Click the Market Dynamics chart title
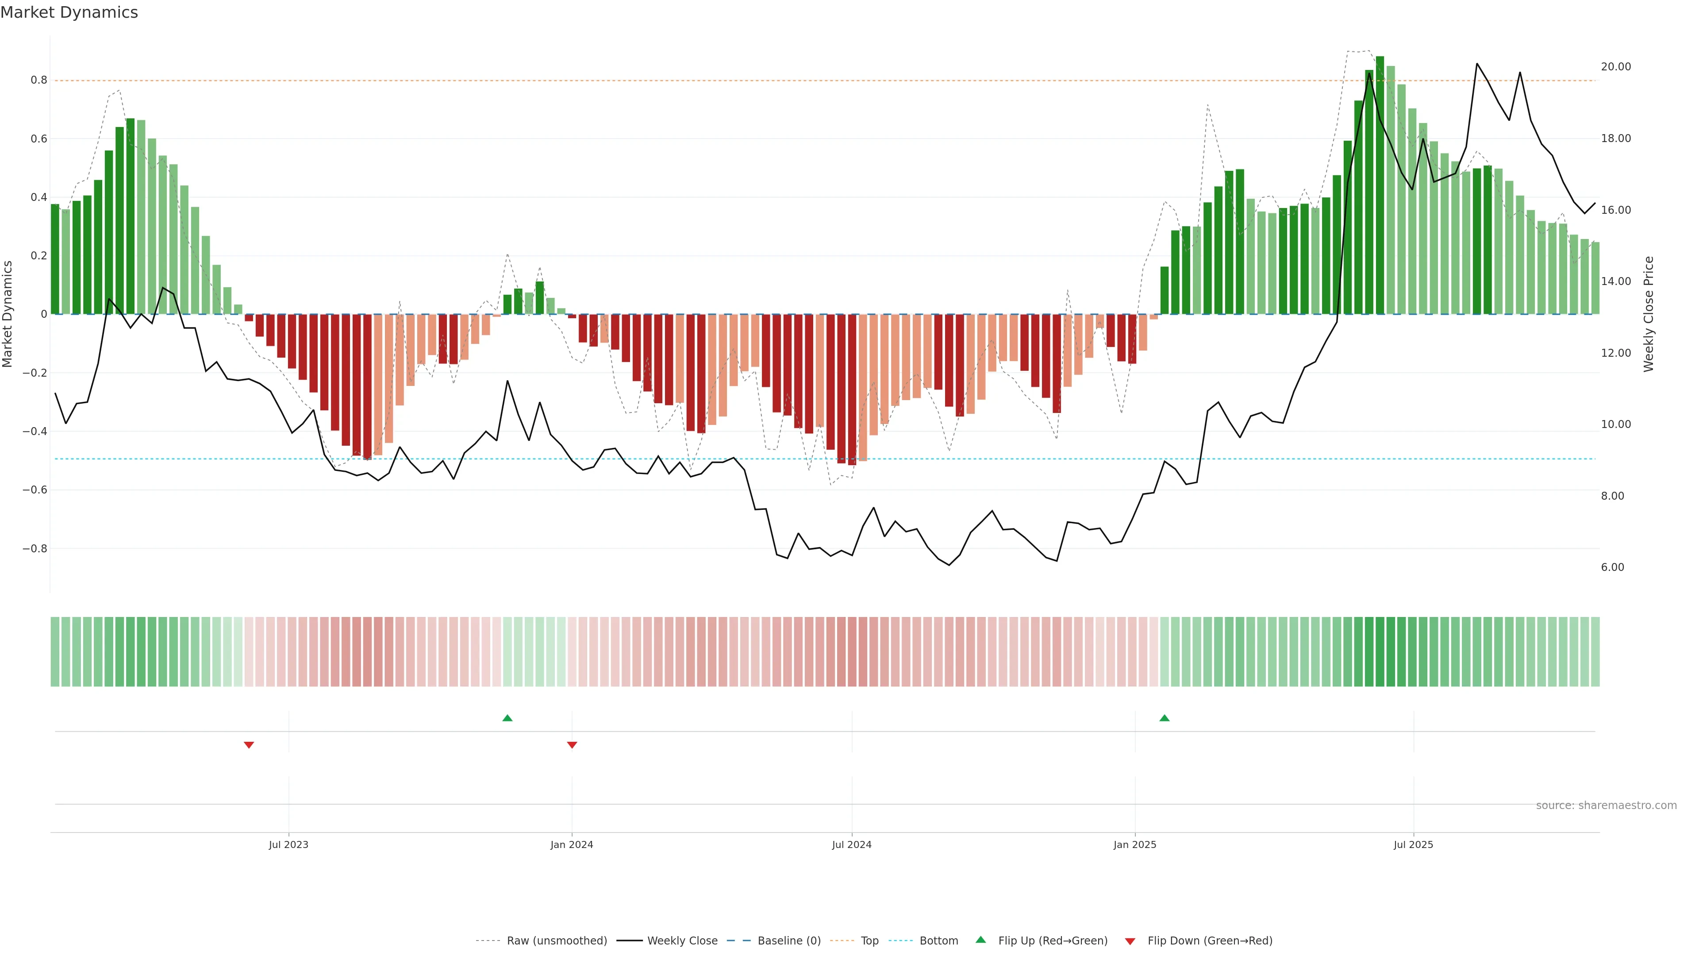 pyautogui.click(x=69, y=12)
